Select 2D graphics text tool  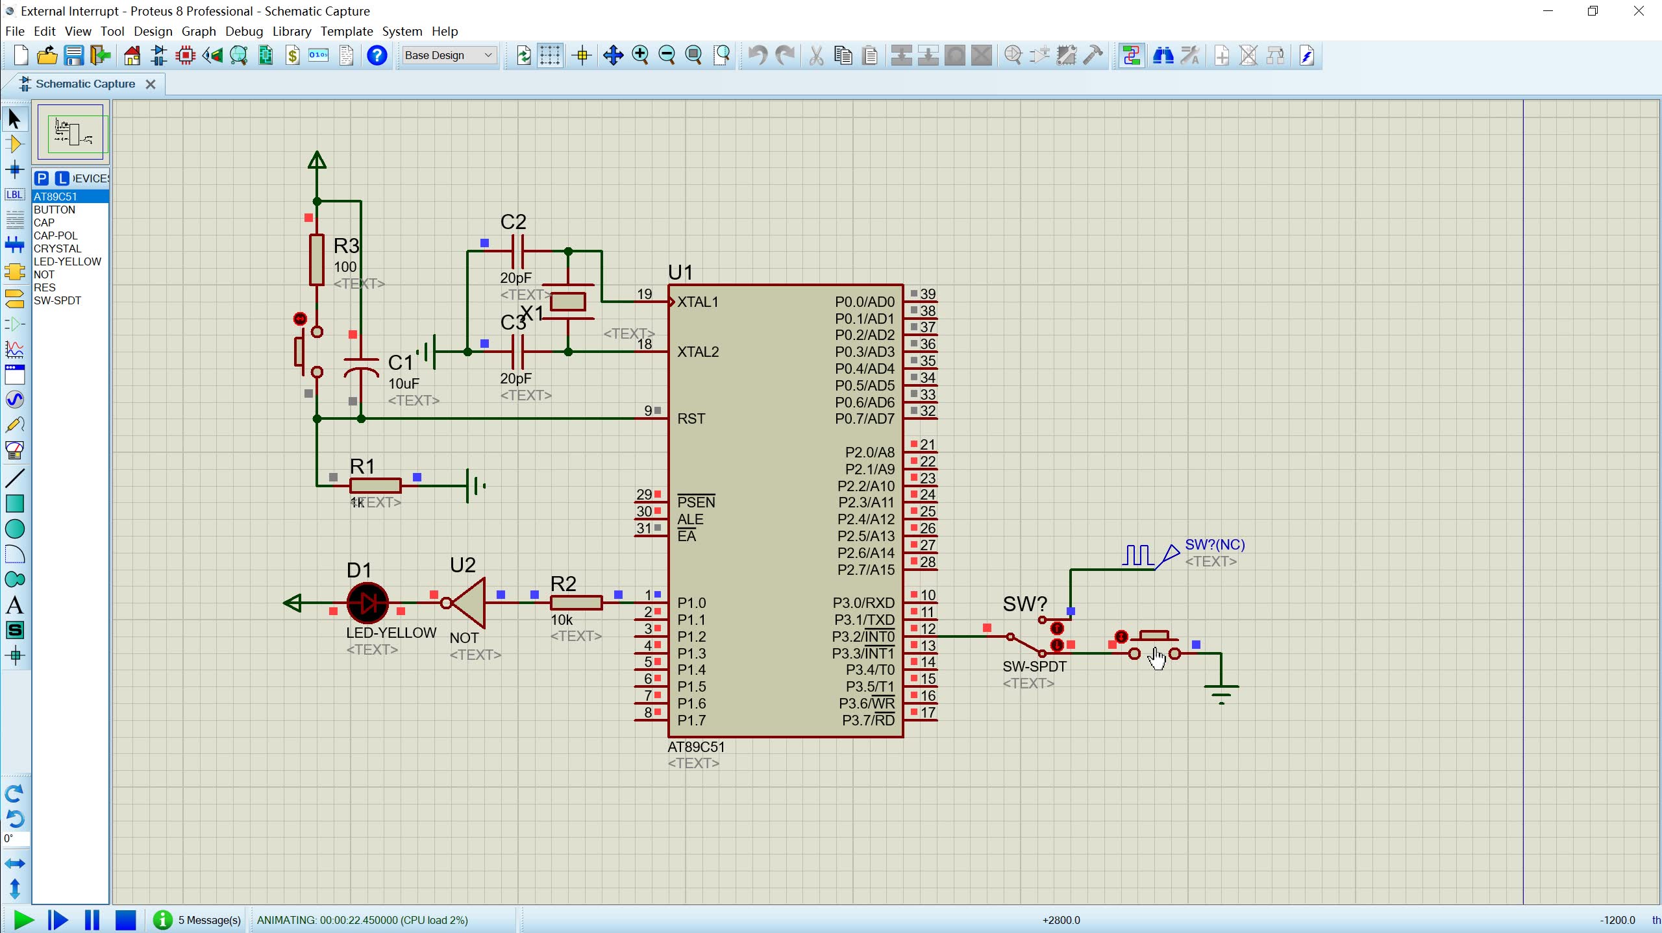[x=14, y=605]
